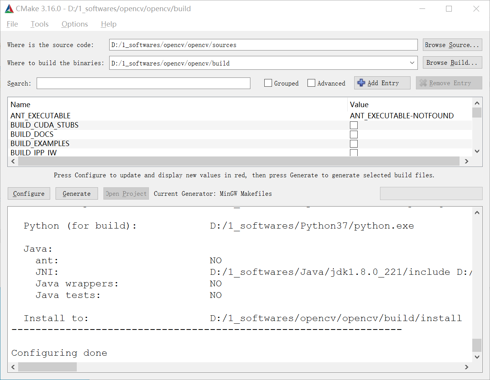The width and height of the screenshot is (490, 380).
Task: Click the scroll-down arrow of the cache list
Action: [477, 151]
